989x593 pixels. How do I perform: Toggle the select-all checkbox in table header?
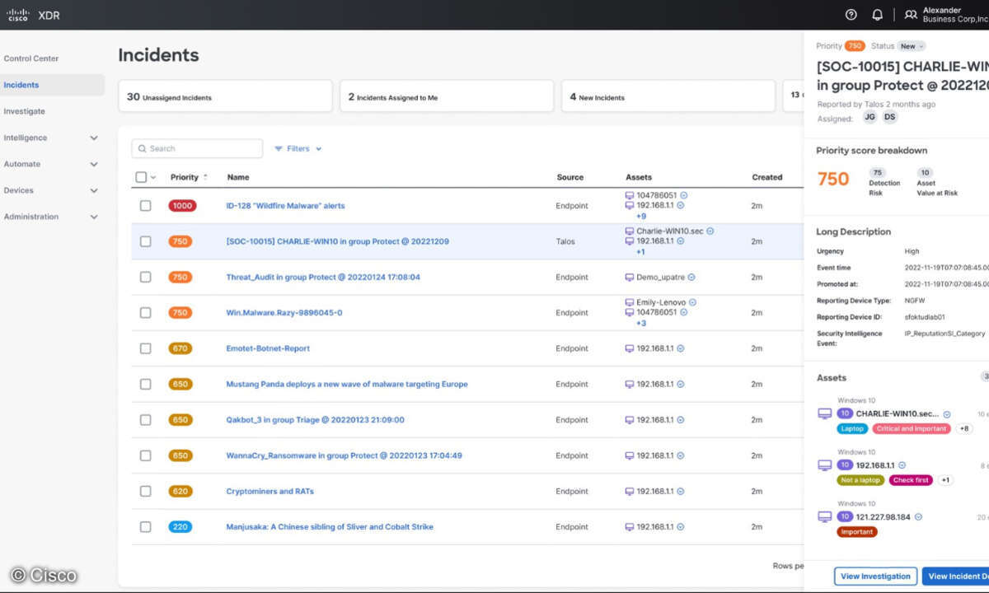[141, 177]
